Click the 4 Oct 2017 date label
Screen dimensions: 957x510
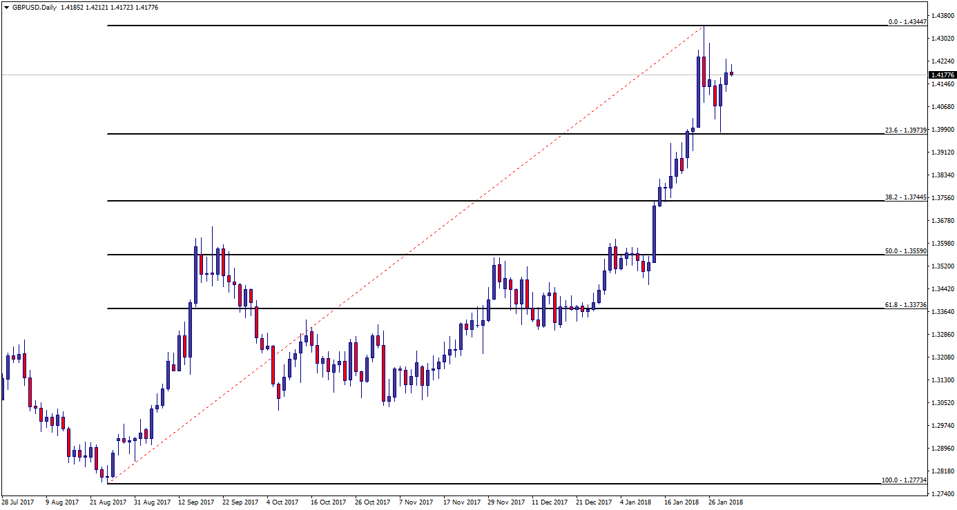[282, 502]
